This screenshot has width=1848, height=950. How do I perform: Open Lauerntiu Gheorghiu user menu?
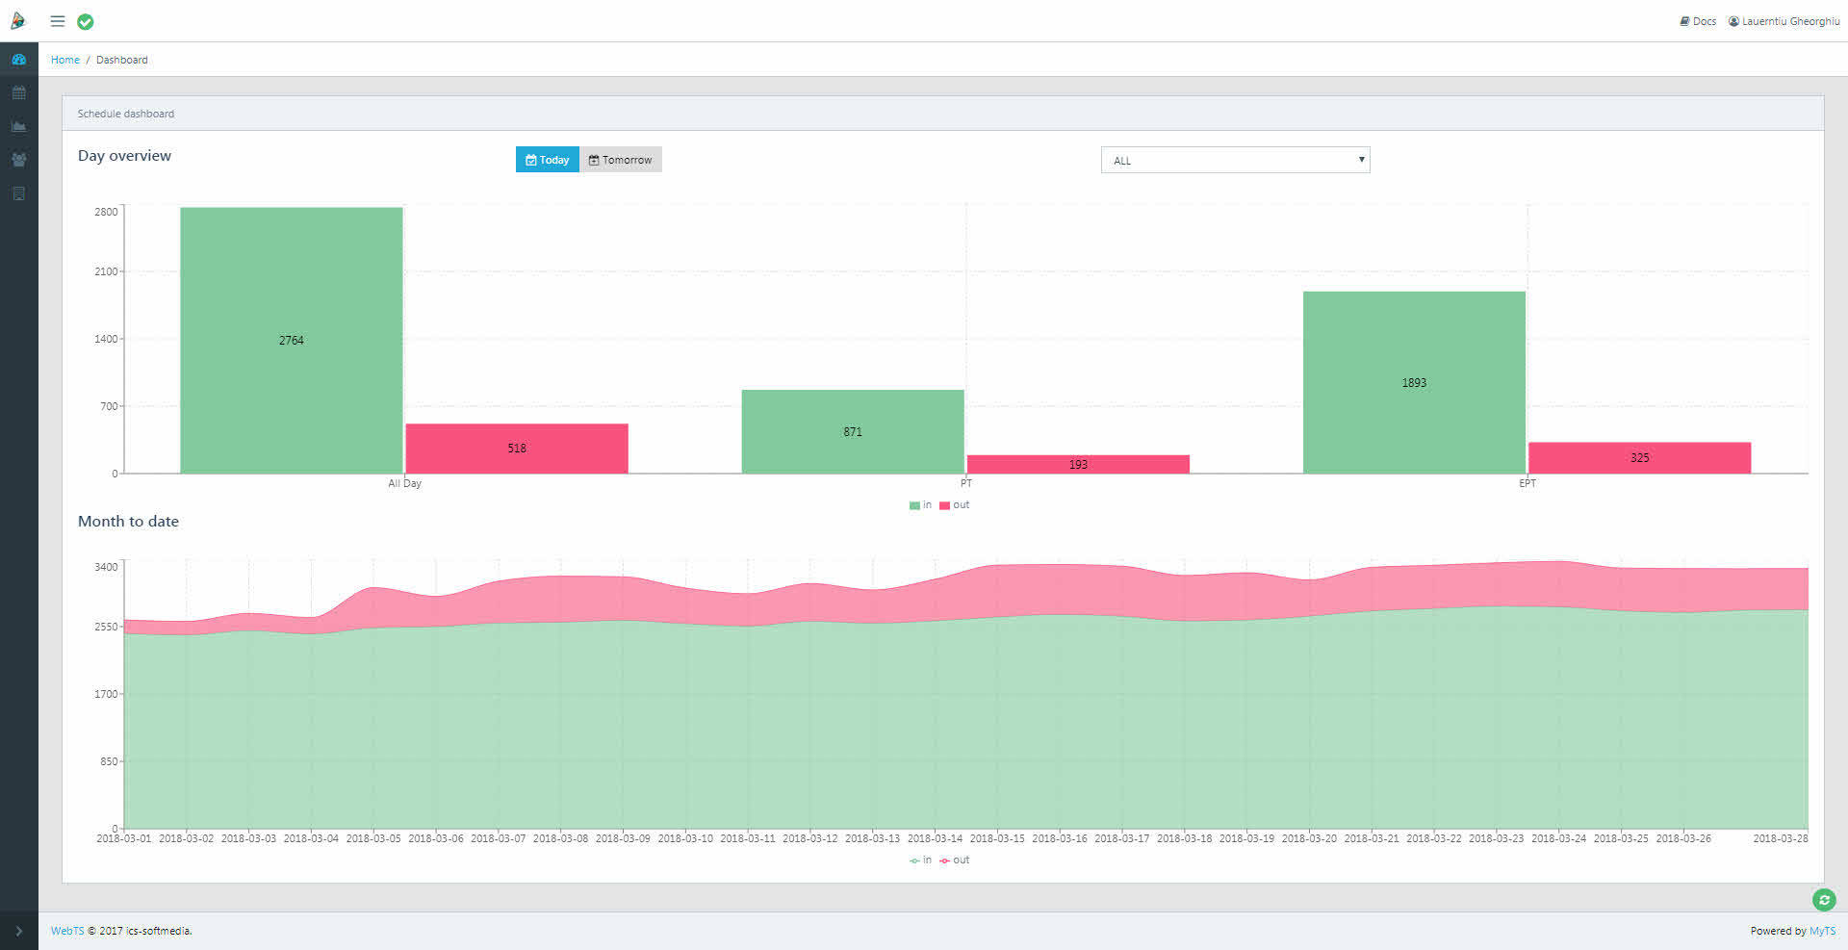(x=1784, y=21)
